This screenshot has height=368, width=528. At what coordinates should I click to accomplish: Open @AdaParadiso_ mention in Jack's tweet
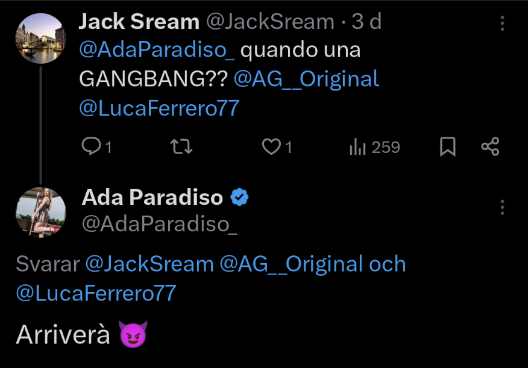pyautogui.click(x=157, y=50)
